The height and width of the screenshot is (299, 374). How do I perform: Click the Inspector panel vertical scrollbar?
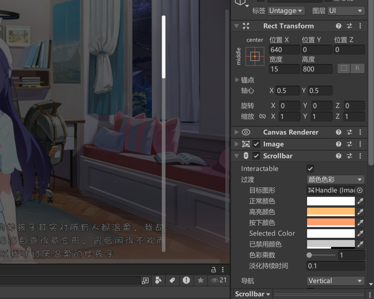click(x=371, y=82)
